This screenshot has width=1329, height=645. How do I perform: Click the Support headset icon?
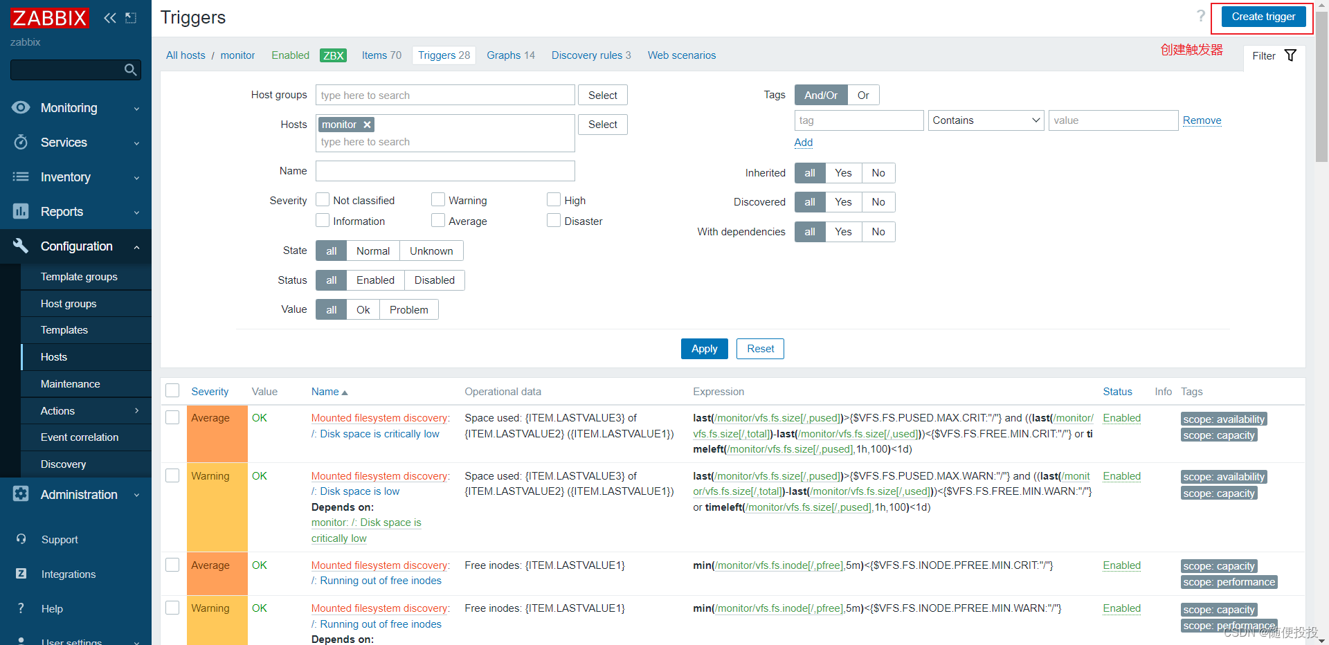[x=21, y=538]
